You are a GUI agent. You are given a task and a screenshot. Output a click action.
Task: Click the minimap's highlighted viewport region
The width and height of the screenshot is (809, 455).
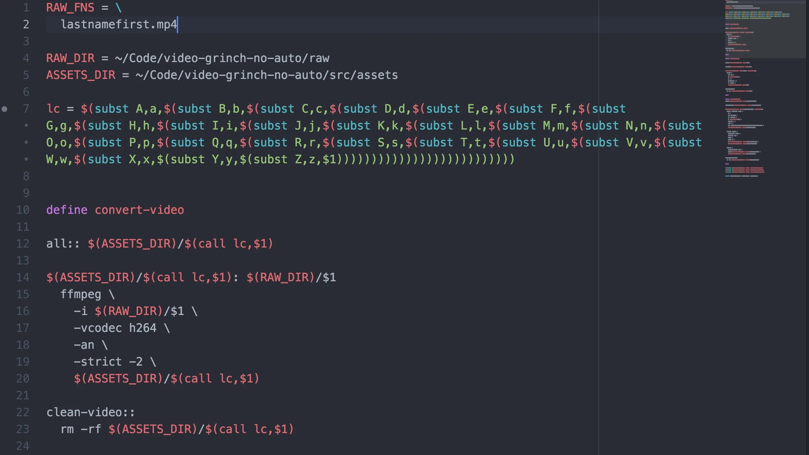765,30
